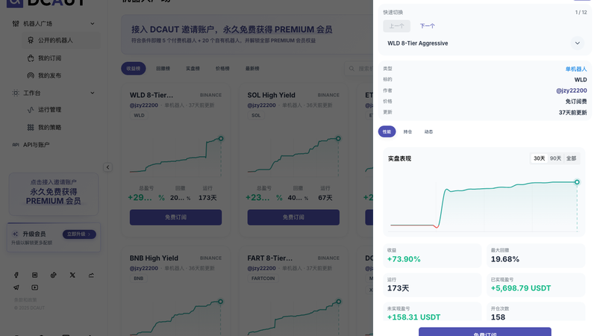The image size is (597, 336).
Task: Focus the robot search input field
Action: 359,69
